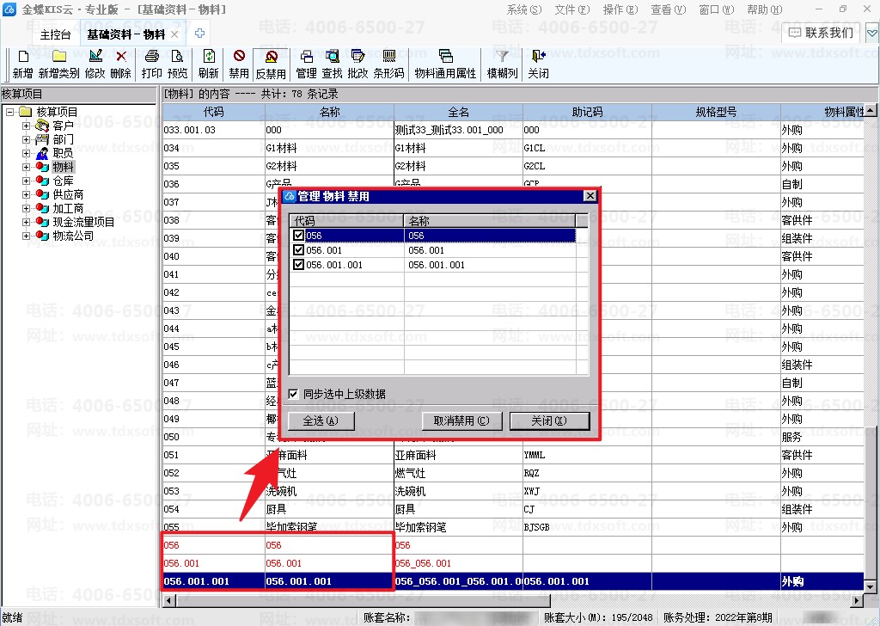Uncheck the 056.001 row checkbox

coord(298,250)
